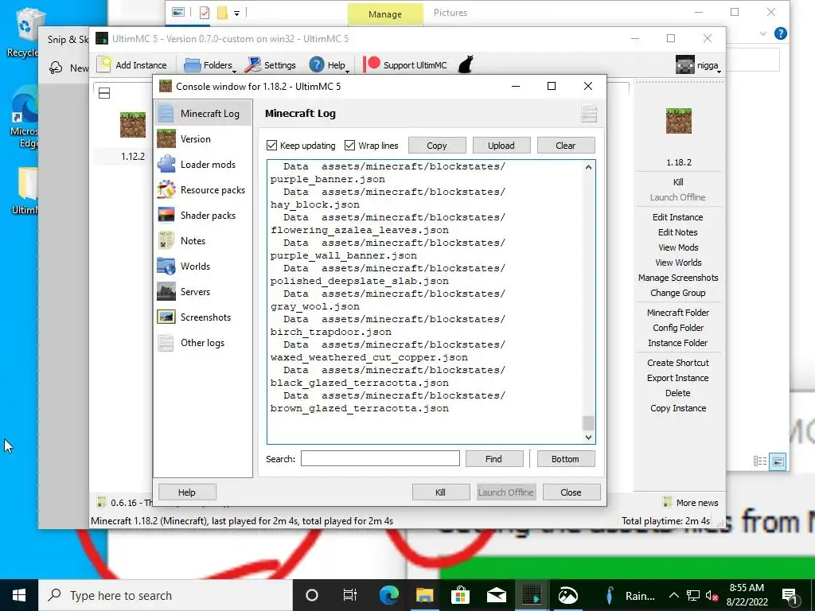Screen dimensions: 815x611
Task: Click Kill in the instance side panel
Action: (x=678, y=182)
